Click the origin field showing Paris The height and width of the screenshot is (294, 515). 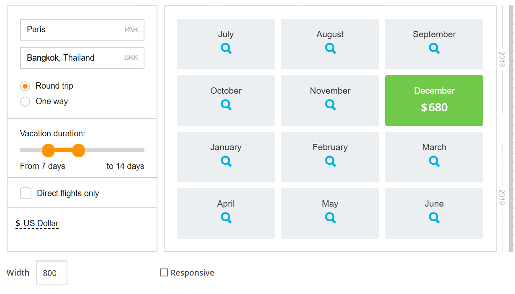coord(82,30)
